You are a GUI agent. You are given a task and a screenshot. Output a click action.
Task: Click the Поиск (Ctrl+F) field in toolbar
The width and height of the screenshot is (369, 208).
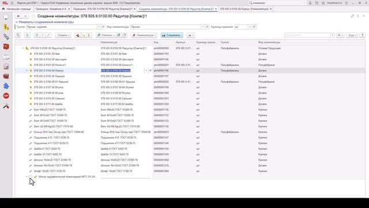pyautogui.click(x=307, y=35)
